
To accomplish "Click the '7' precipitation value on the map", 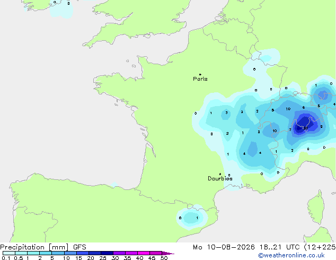I will click(x=290, y=130).
